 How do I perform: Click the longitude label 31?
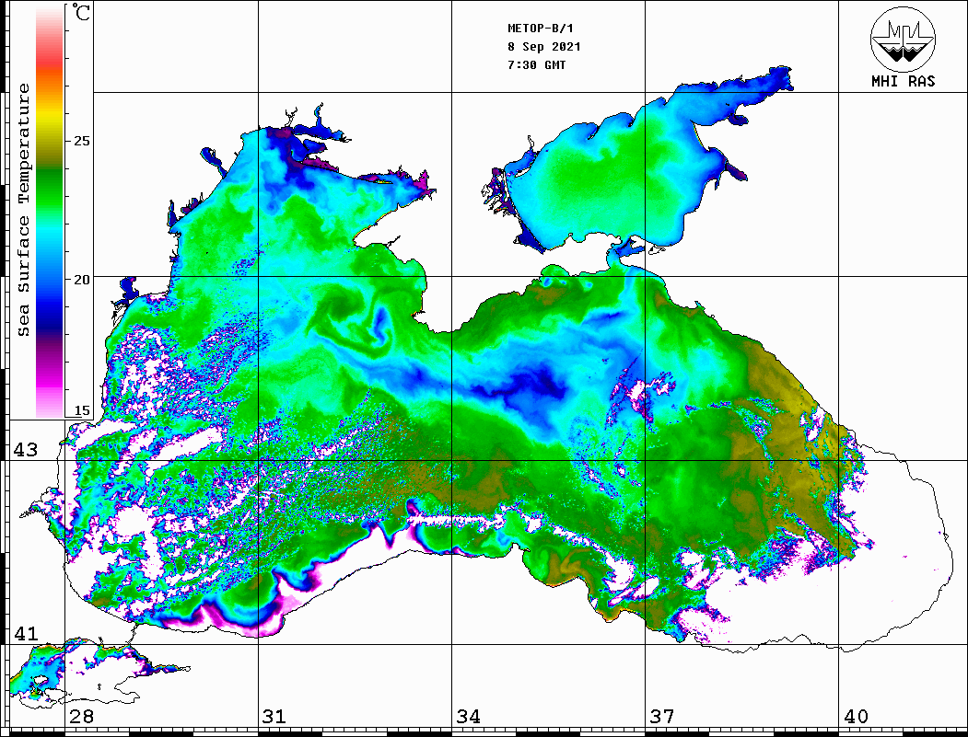[274, 717]
